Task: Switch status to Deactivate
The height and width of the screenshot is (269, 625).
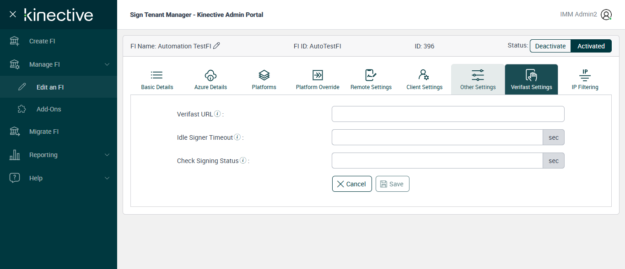Action: tap(550, 46)
